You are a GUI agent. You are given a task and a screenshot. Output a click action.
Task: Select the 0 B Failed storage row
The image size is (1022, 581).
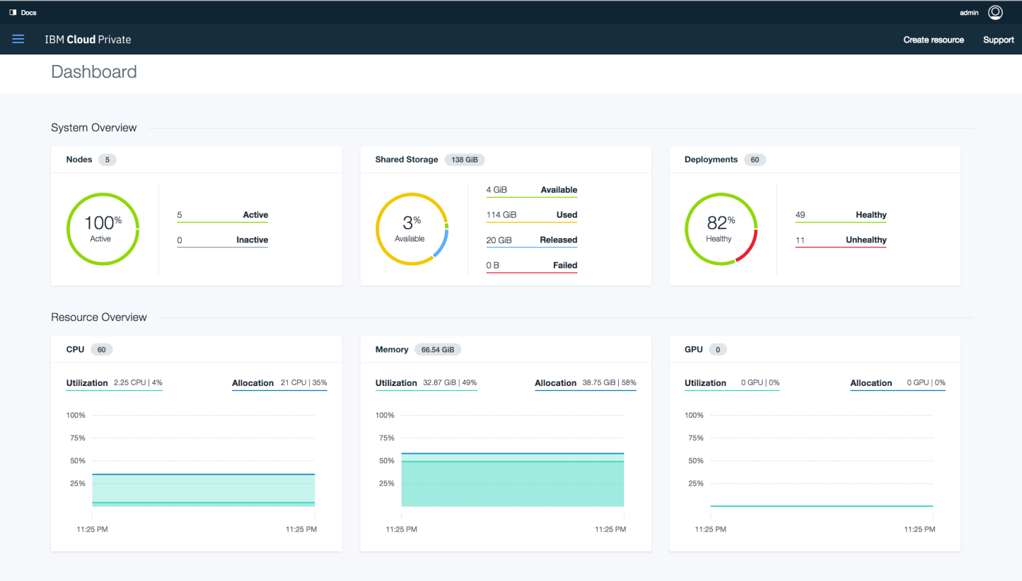tap(531, 266)
